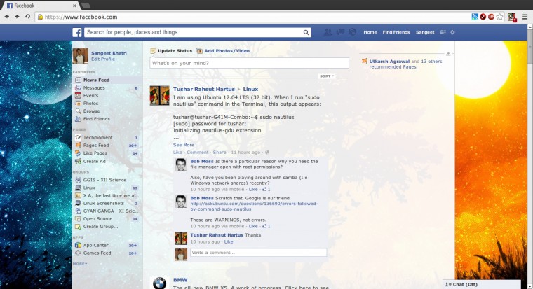Viewport: 533px width, 289px height.
Task: Open GGIS - XII Science group
Action: pos(104,180)
